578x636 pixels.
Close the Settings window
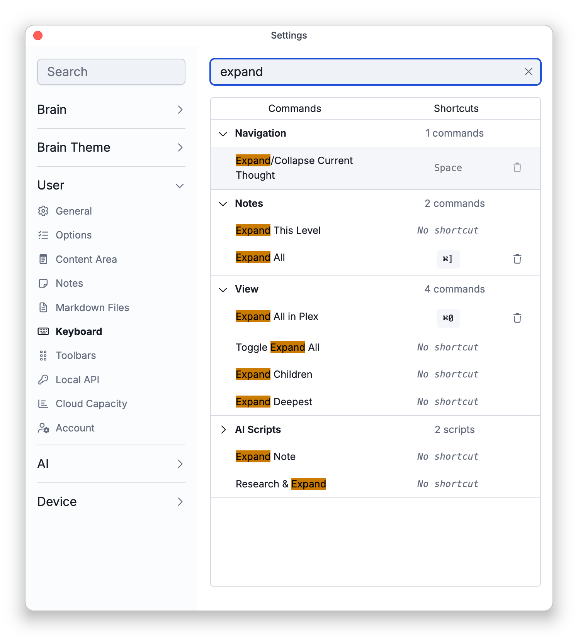pyautogui.click(x=38, y=36)
